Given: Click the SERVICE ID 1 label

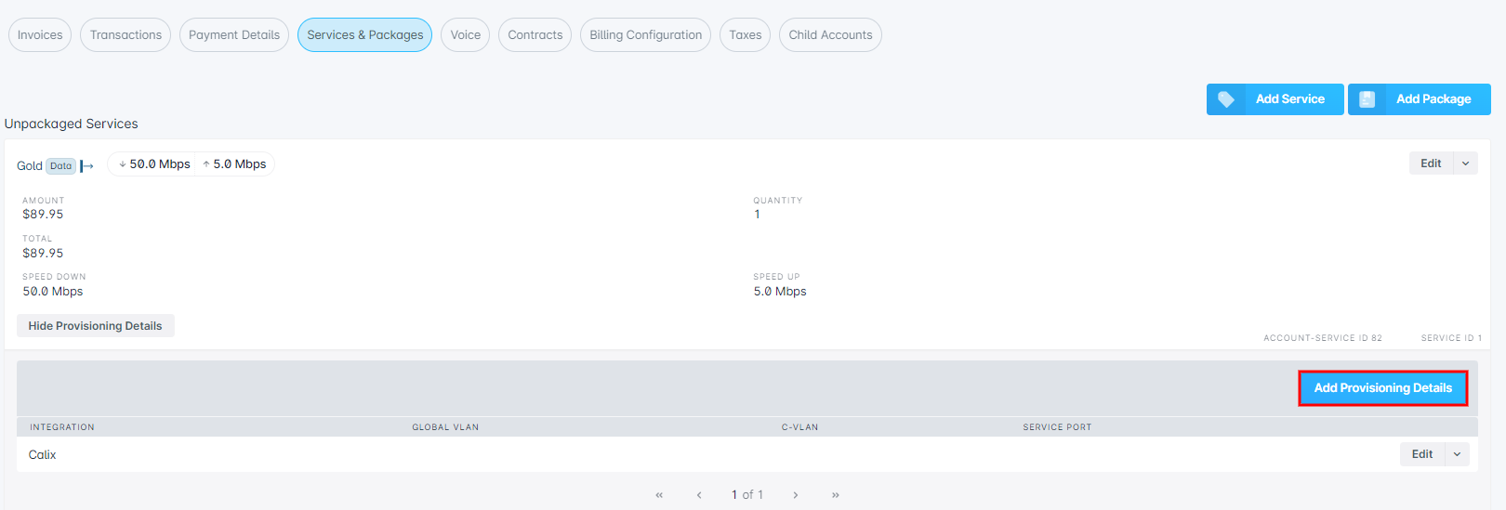Looking at the screenshot, I should 1451,338.
